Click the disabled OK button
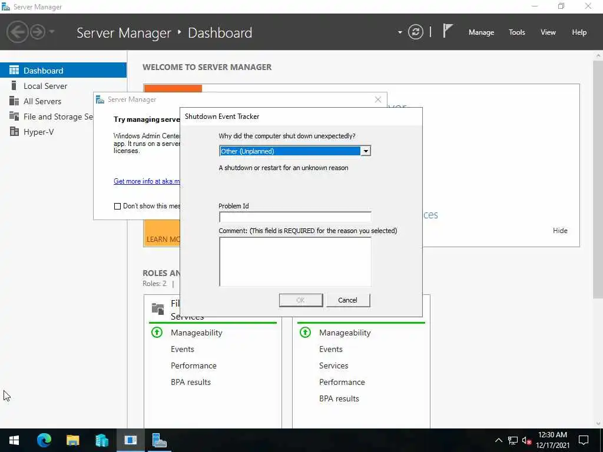Viewport: 603px width, 452px height. (301, 300)
